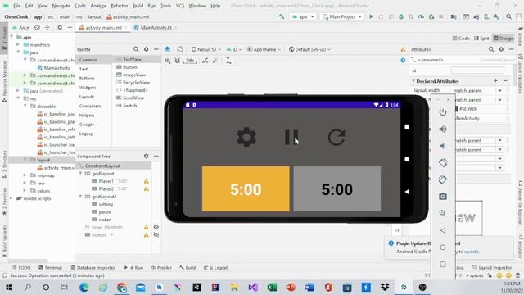The width and height of the screenshot is (524, 295).
Task: Expand the manifests folder
Action: (x=18, y=44)
